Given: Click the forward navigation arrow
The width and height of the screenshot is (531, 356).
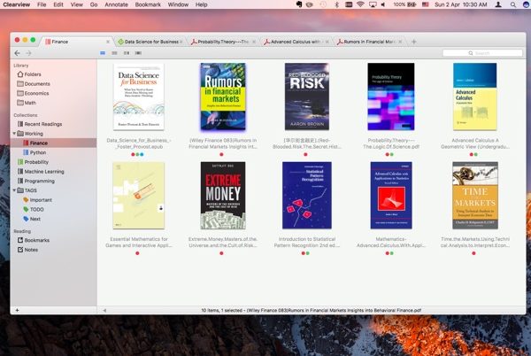Looking at the screenshot, I should (27, 53).
